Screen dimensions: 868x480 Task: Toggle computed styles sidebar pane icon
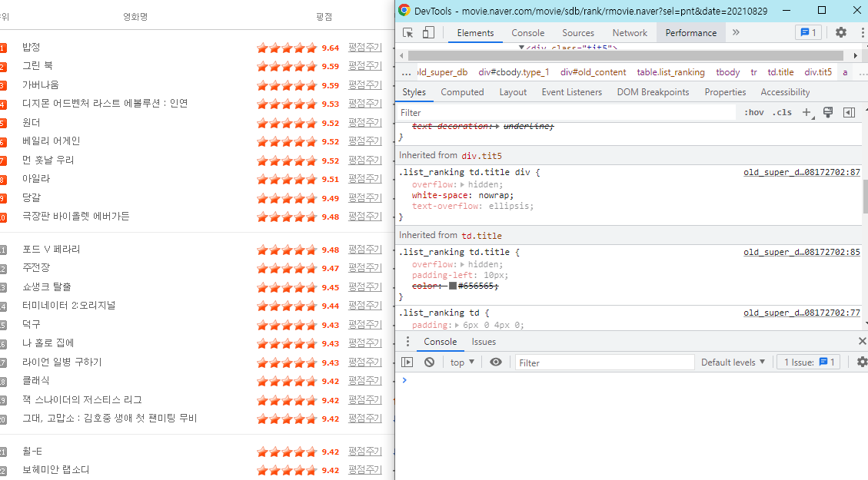(x=850, y=113)
